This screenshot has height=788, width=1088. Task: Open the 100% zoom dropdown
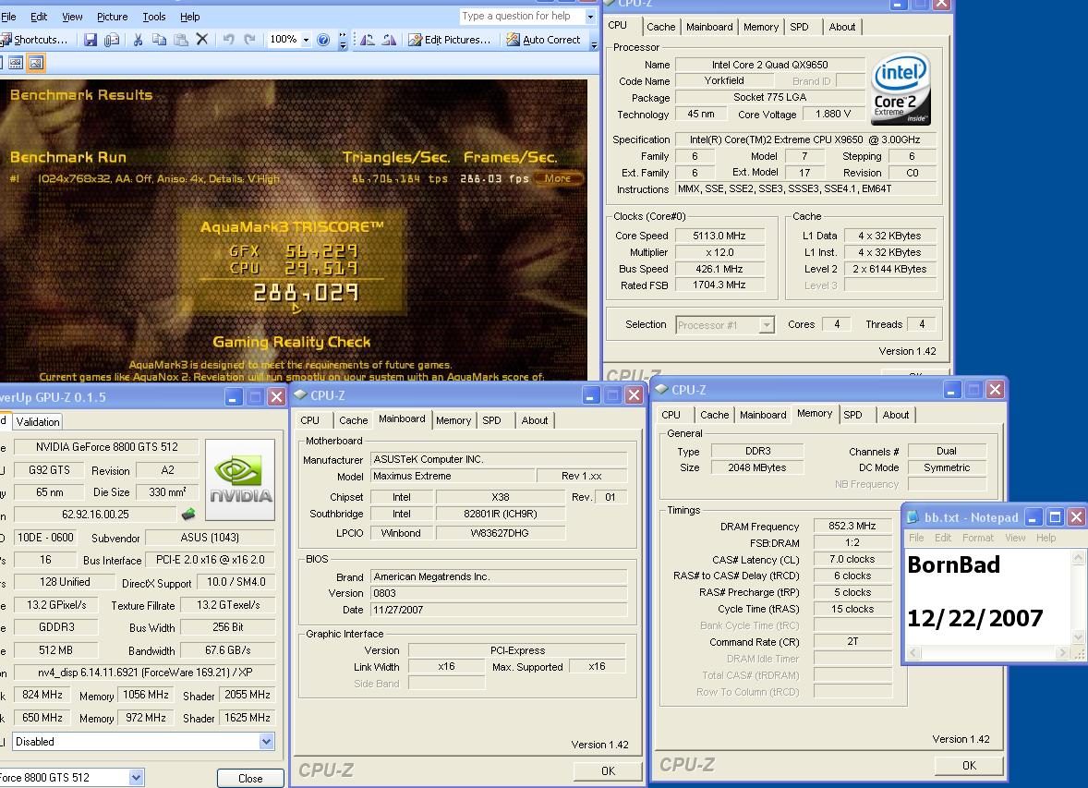(x=306, y=40)
